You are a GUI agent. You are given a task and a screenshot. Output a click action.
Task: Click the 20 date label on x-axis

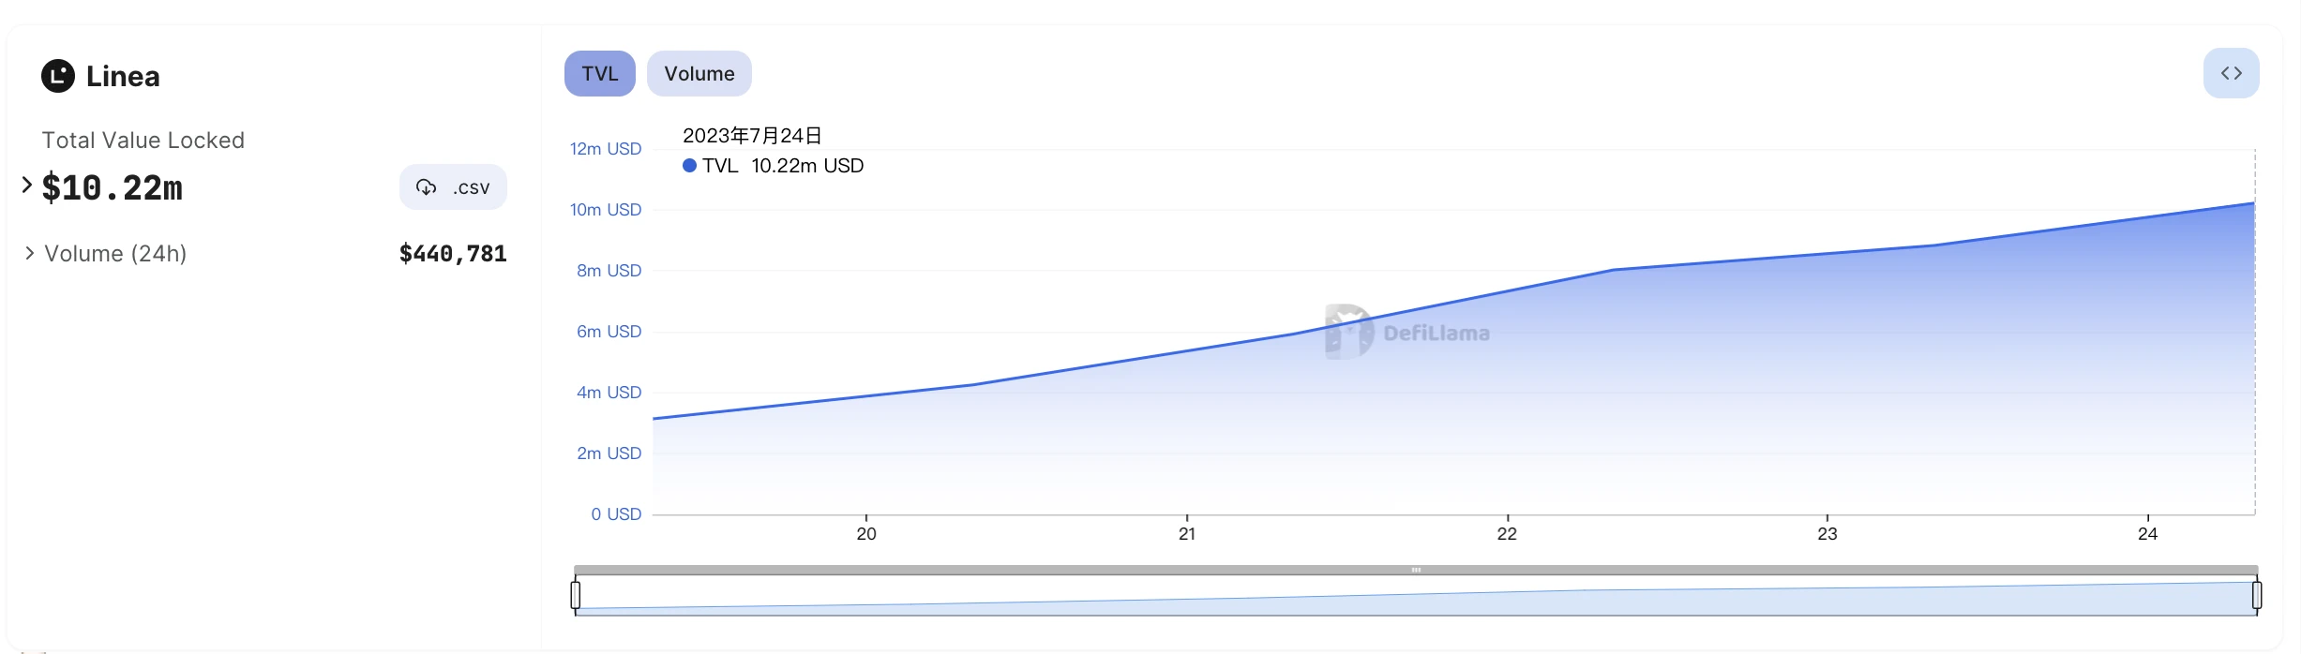coord(866,534)
